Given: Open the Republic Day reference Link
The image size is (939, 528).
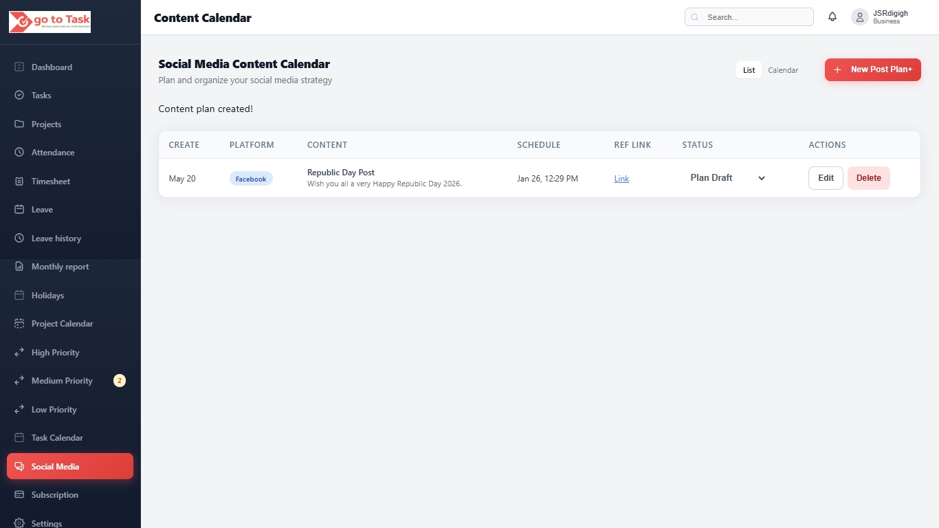Looking at the screenshot, I should tap(621, 179).
